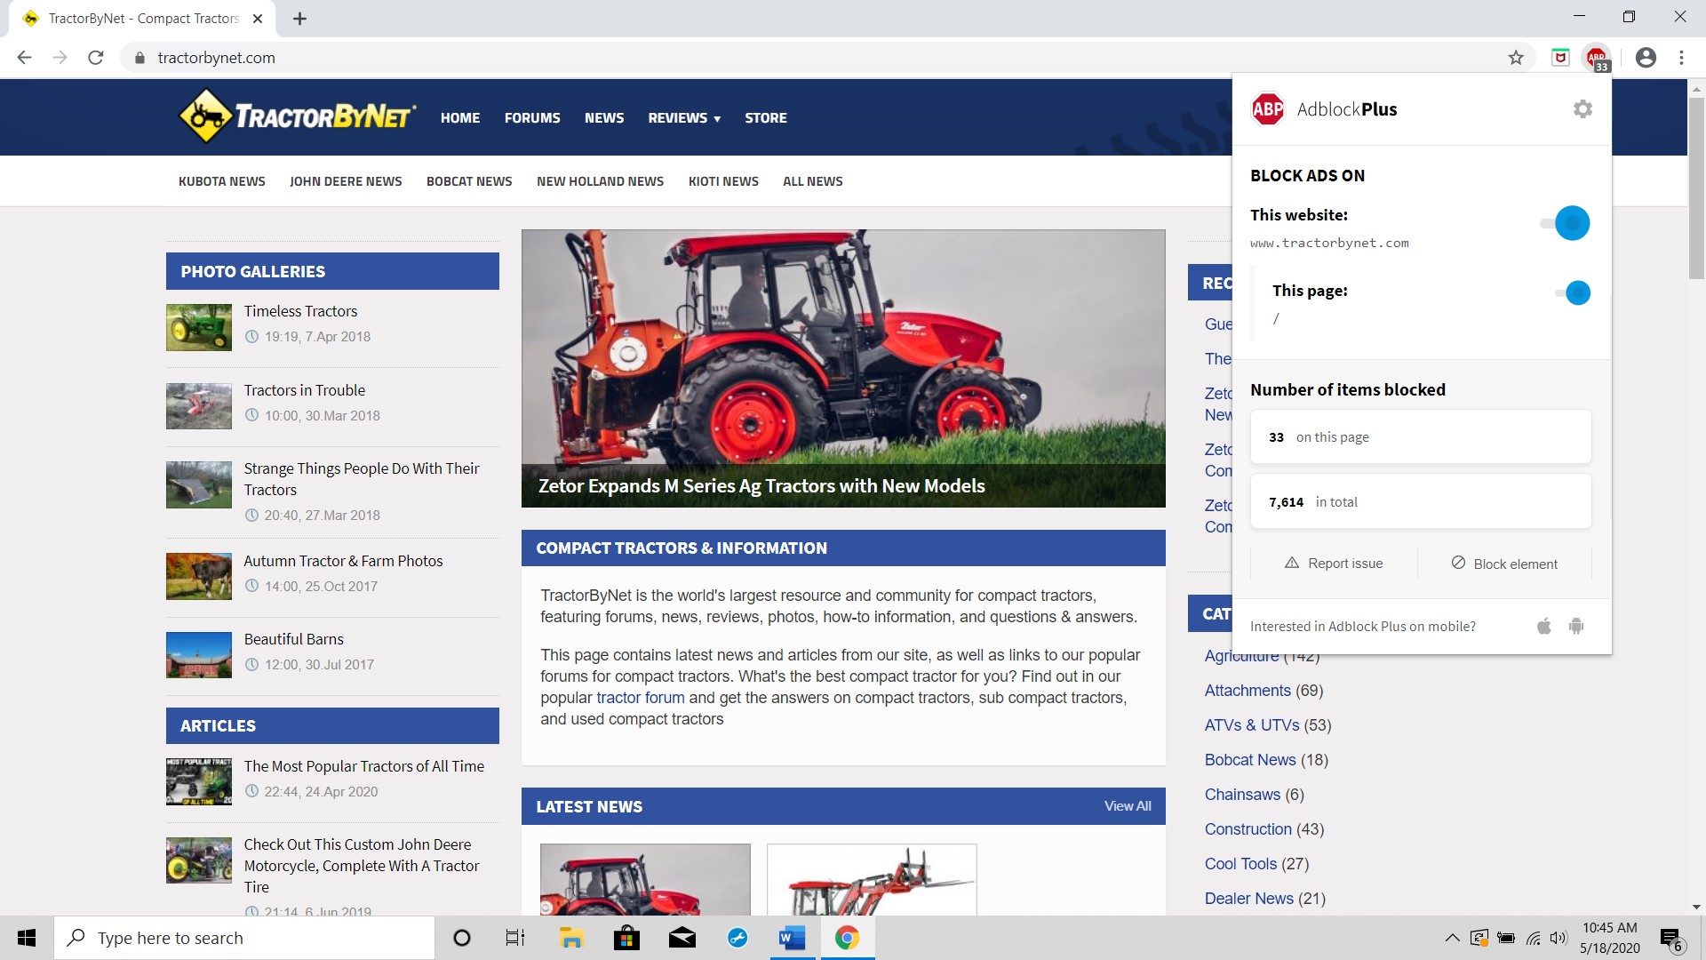Toggle ad blocking for this page
Screen dimensions: 1706x960
tap(1572, 292)
